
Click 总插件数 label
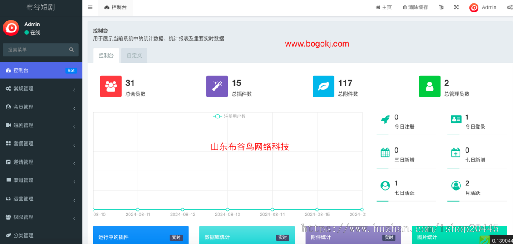pyautogui.click(x=242, y=94)
